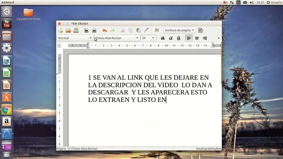Launch LibreOffice Writer from the launcher
This screenshot has height=159, width=283.
point(7,61)
